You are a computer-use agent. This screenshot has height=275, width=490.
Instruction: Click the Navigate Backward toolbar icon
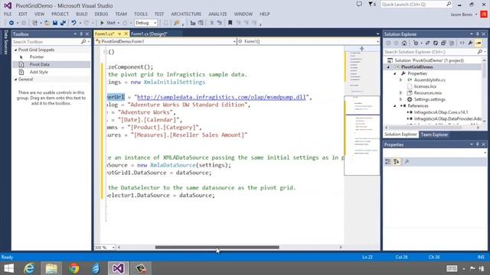11,23
